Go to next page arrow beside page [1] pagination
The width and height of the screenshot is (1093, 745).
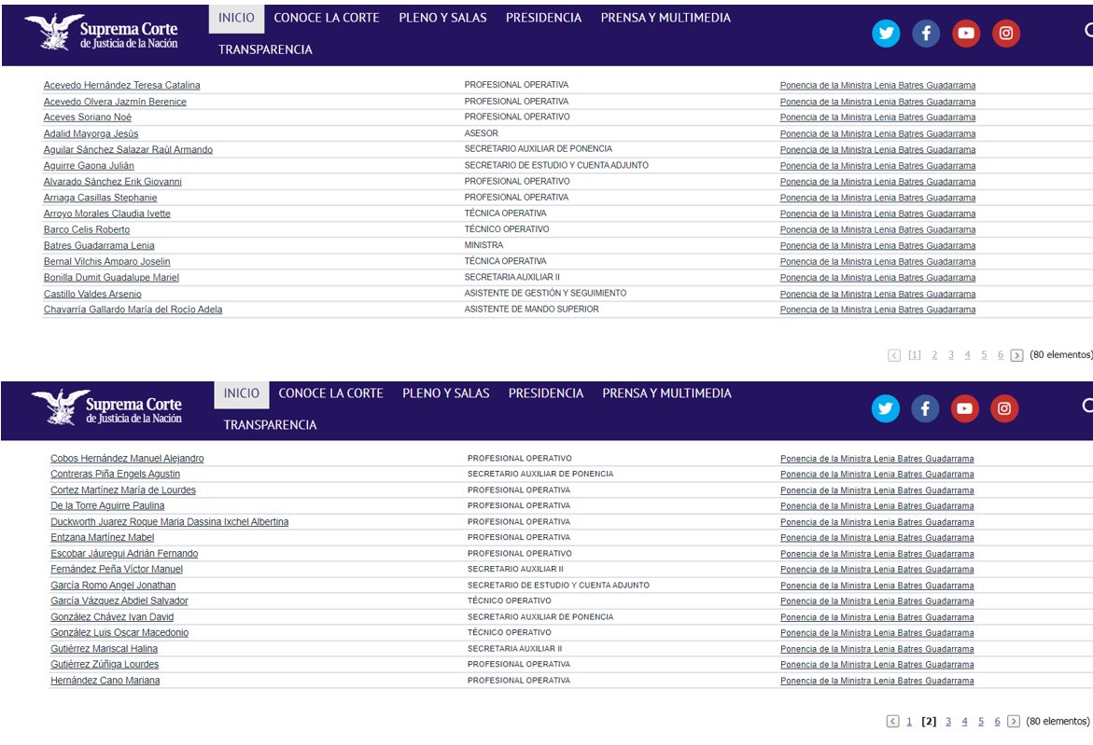tap(1017, 355)
